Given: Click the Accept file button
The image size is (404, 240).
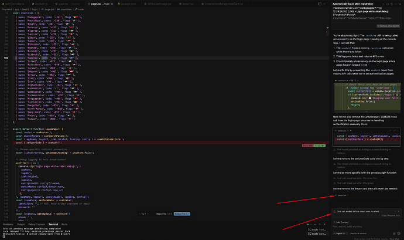Looking at the screenshot, I should 182,214.
